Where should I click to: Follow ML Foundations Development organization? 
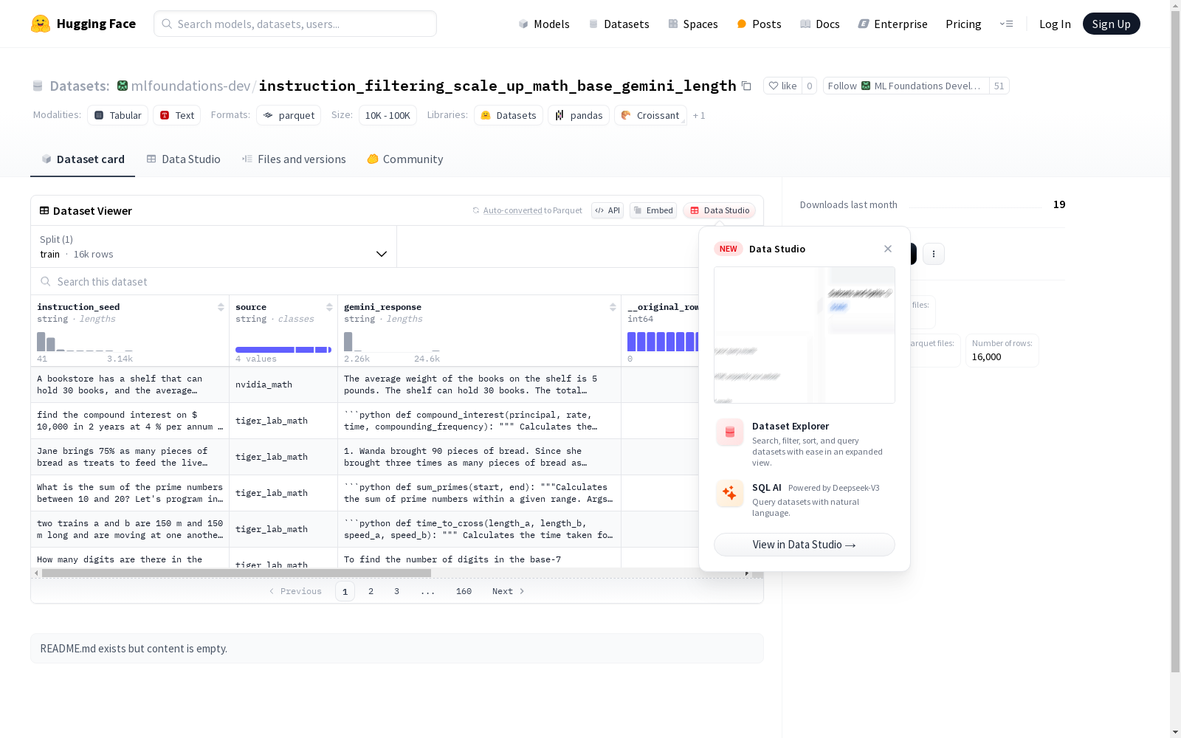coord(906,86)
